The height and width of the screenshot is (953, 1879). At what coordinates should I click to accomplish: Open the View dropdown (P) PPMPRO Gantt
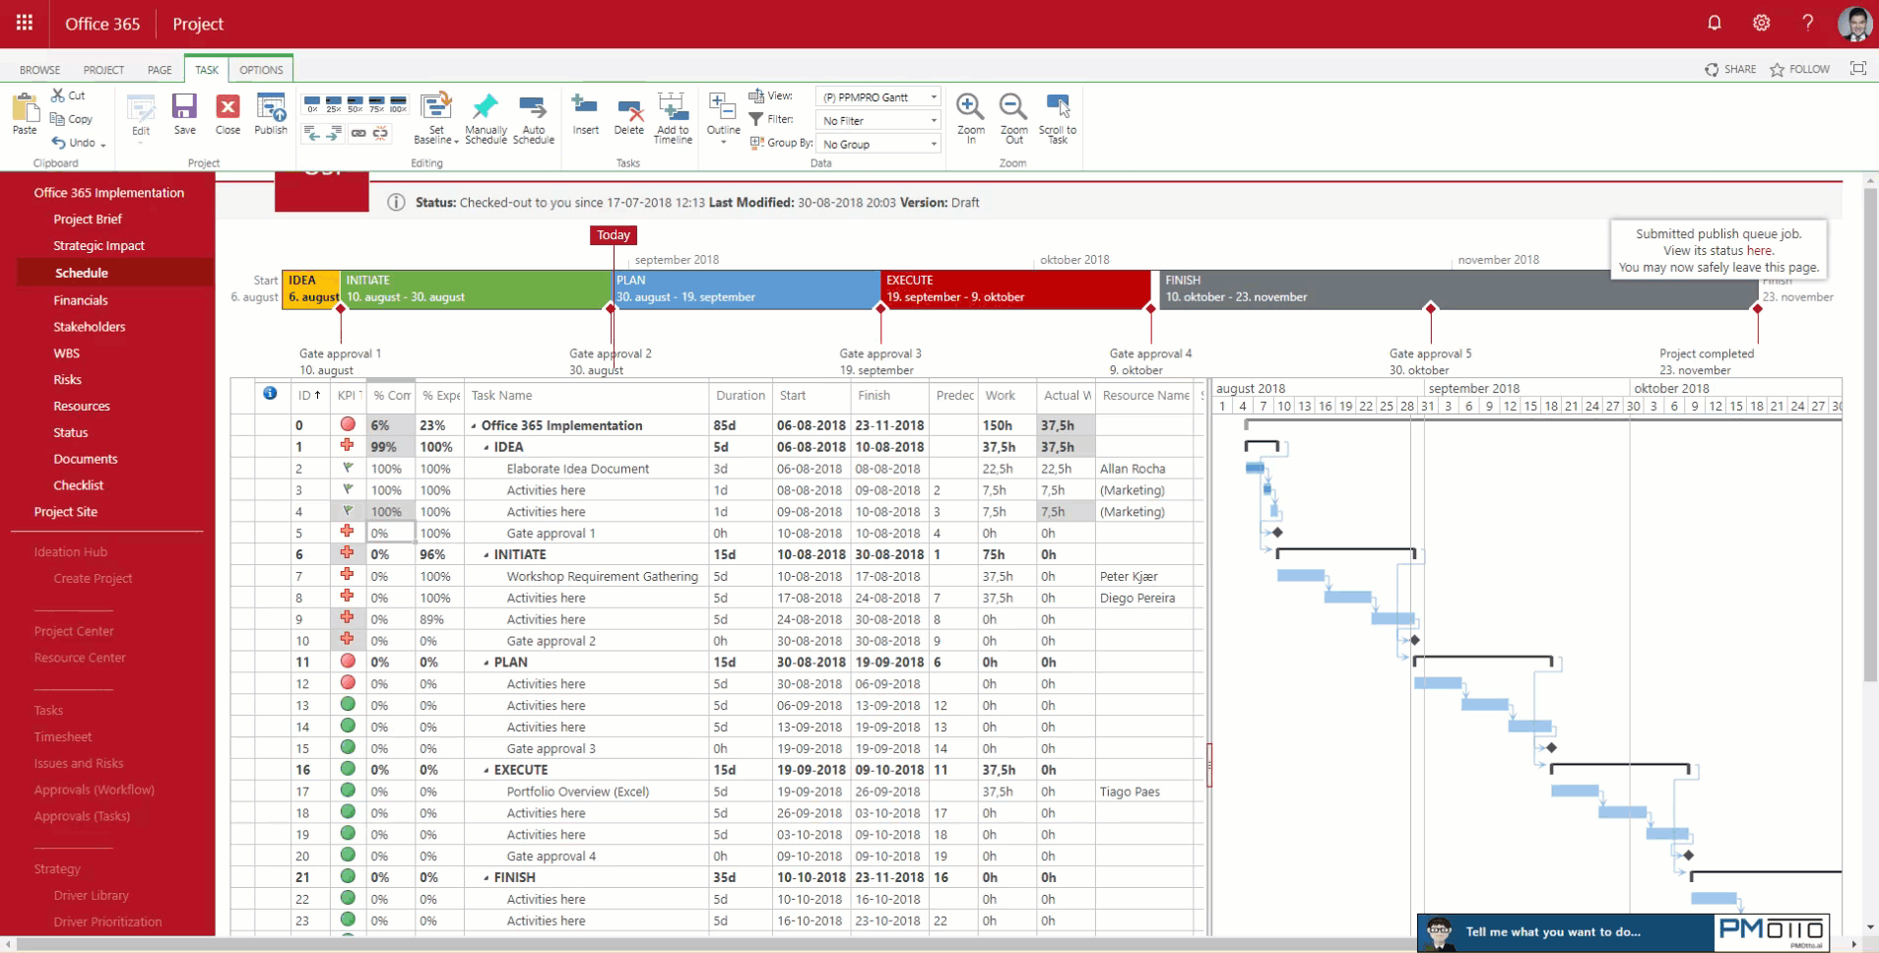click(877, 96)
